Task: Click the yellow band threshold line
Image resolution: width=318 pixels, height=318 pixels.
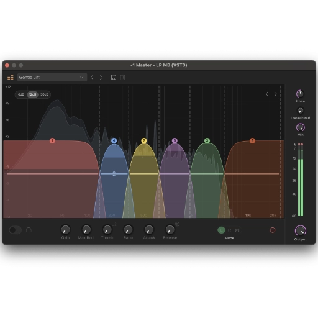Action: pos(144,174)
